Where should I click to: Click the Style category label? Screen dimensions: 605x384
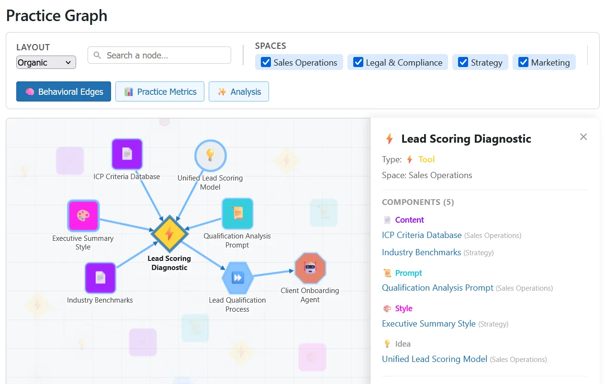[403, 308]
